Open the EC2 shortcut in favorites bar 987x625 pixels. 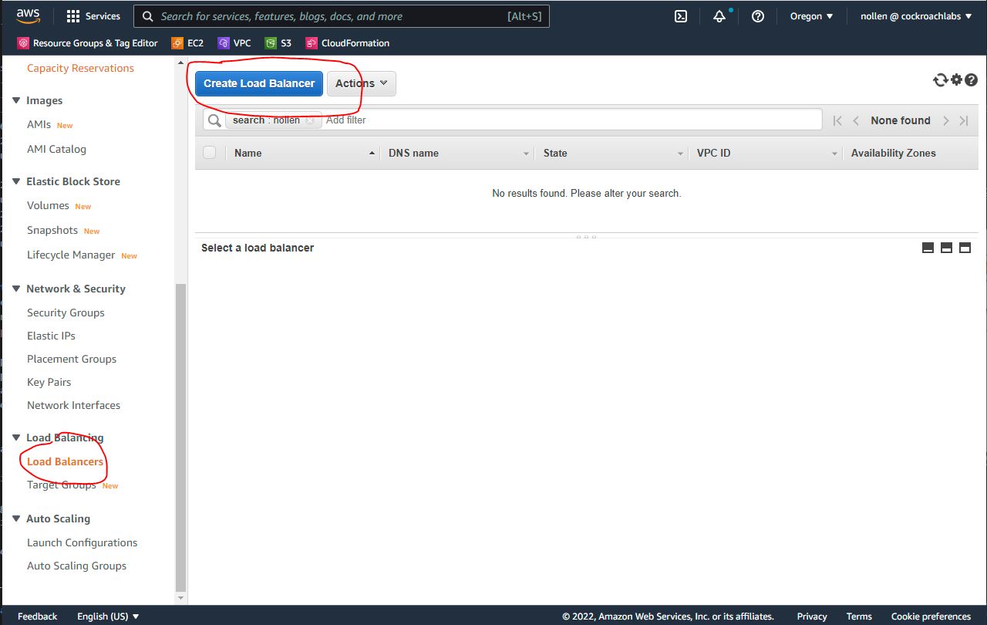tap(187, 43)
